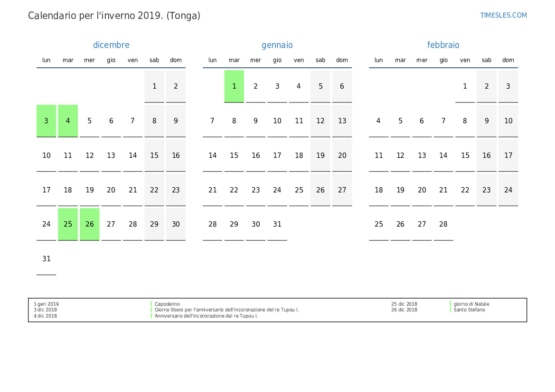
Task: Click the giorno di Natale legend entry
Action: (x=471, y=304)
